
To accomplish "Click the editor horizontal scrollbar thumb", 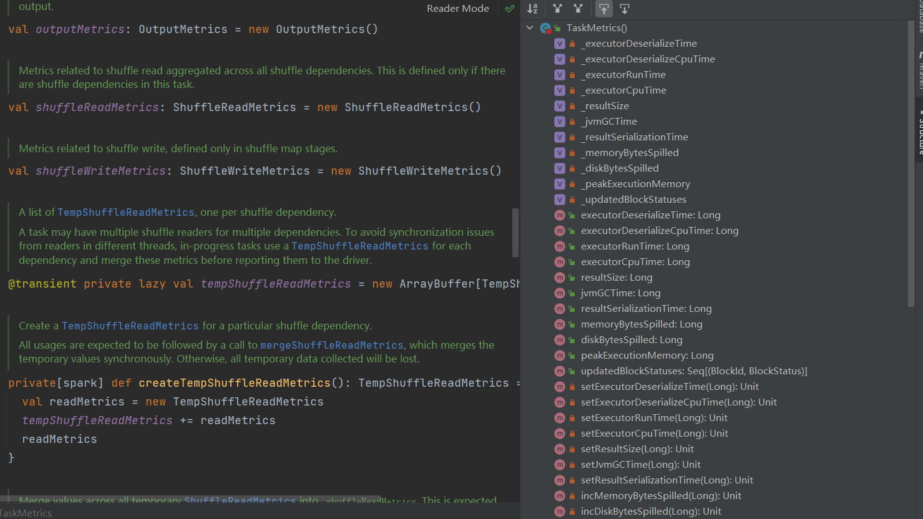I will pyautogui.click(x=190, y=498).
